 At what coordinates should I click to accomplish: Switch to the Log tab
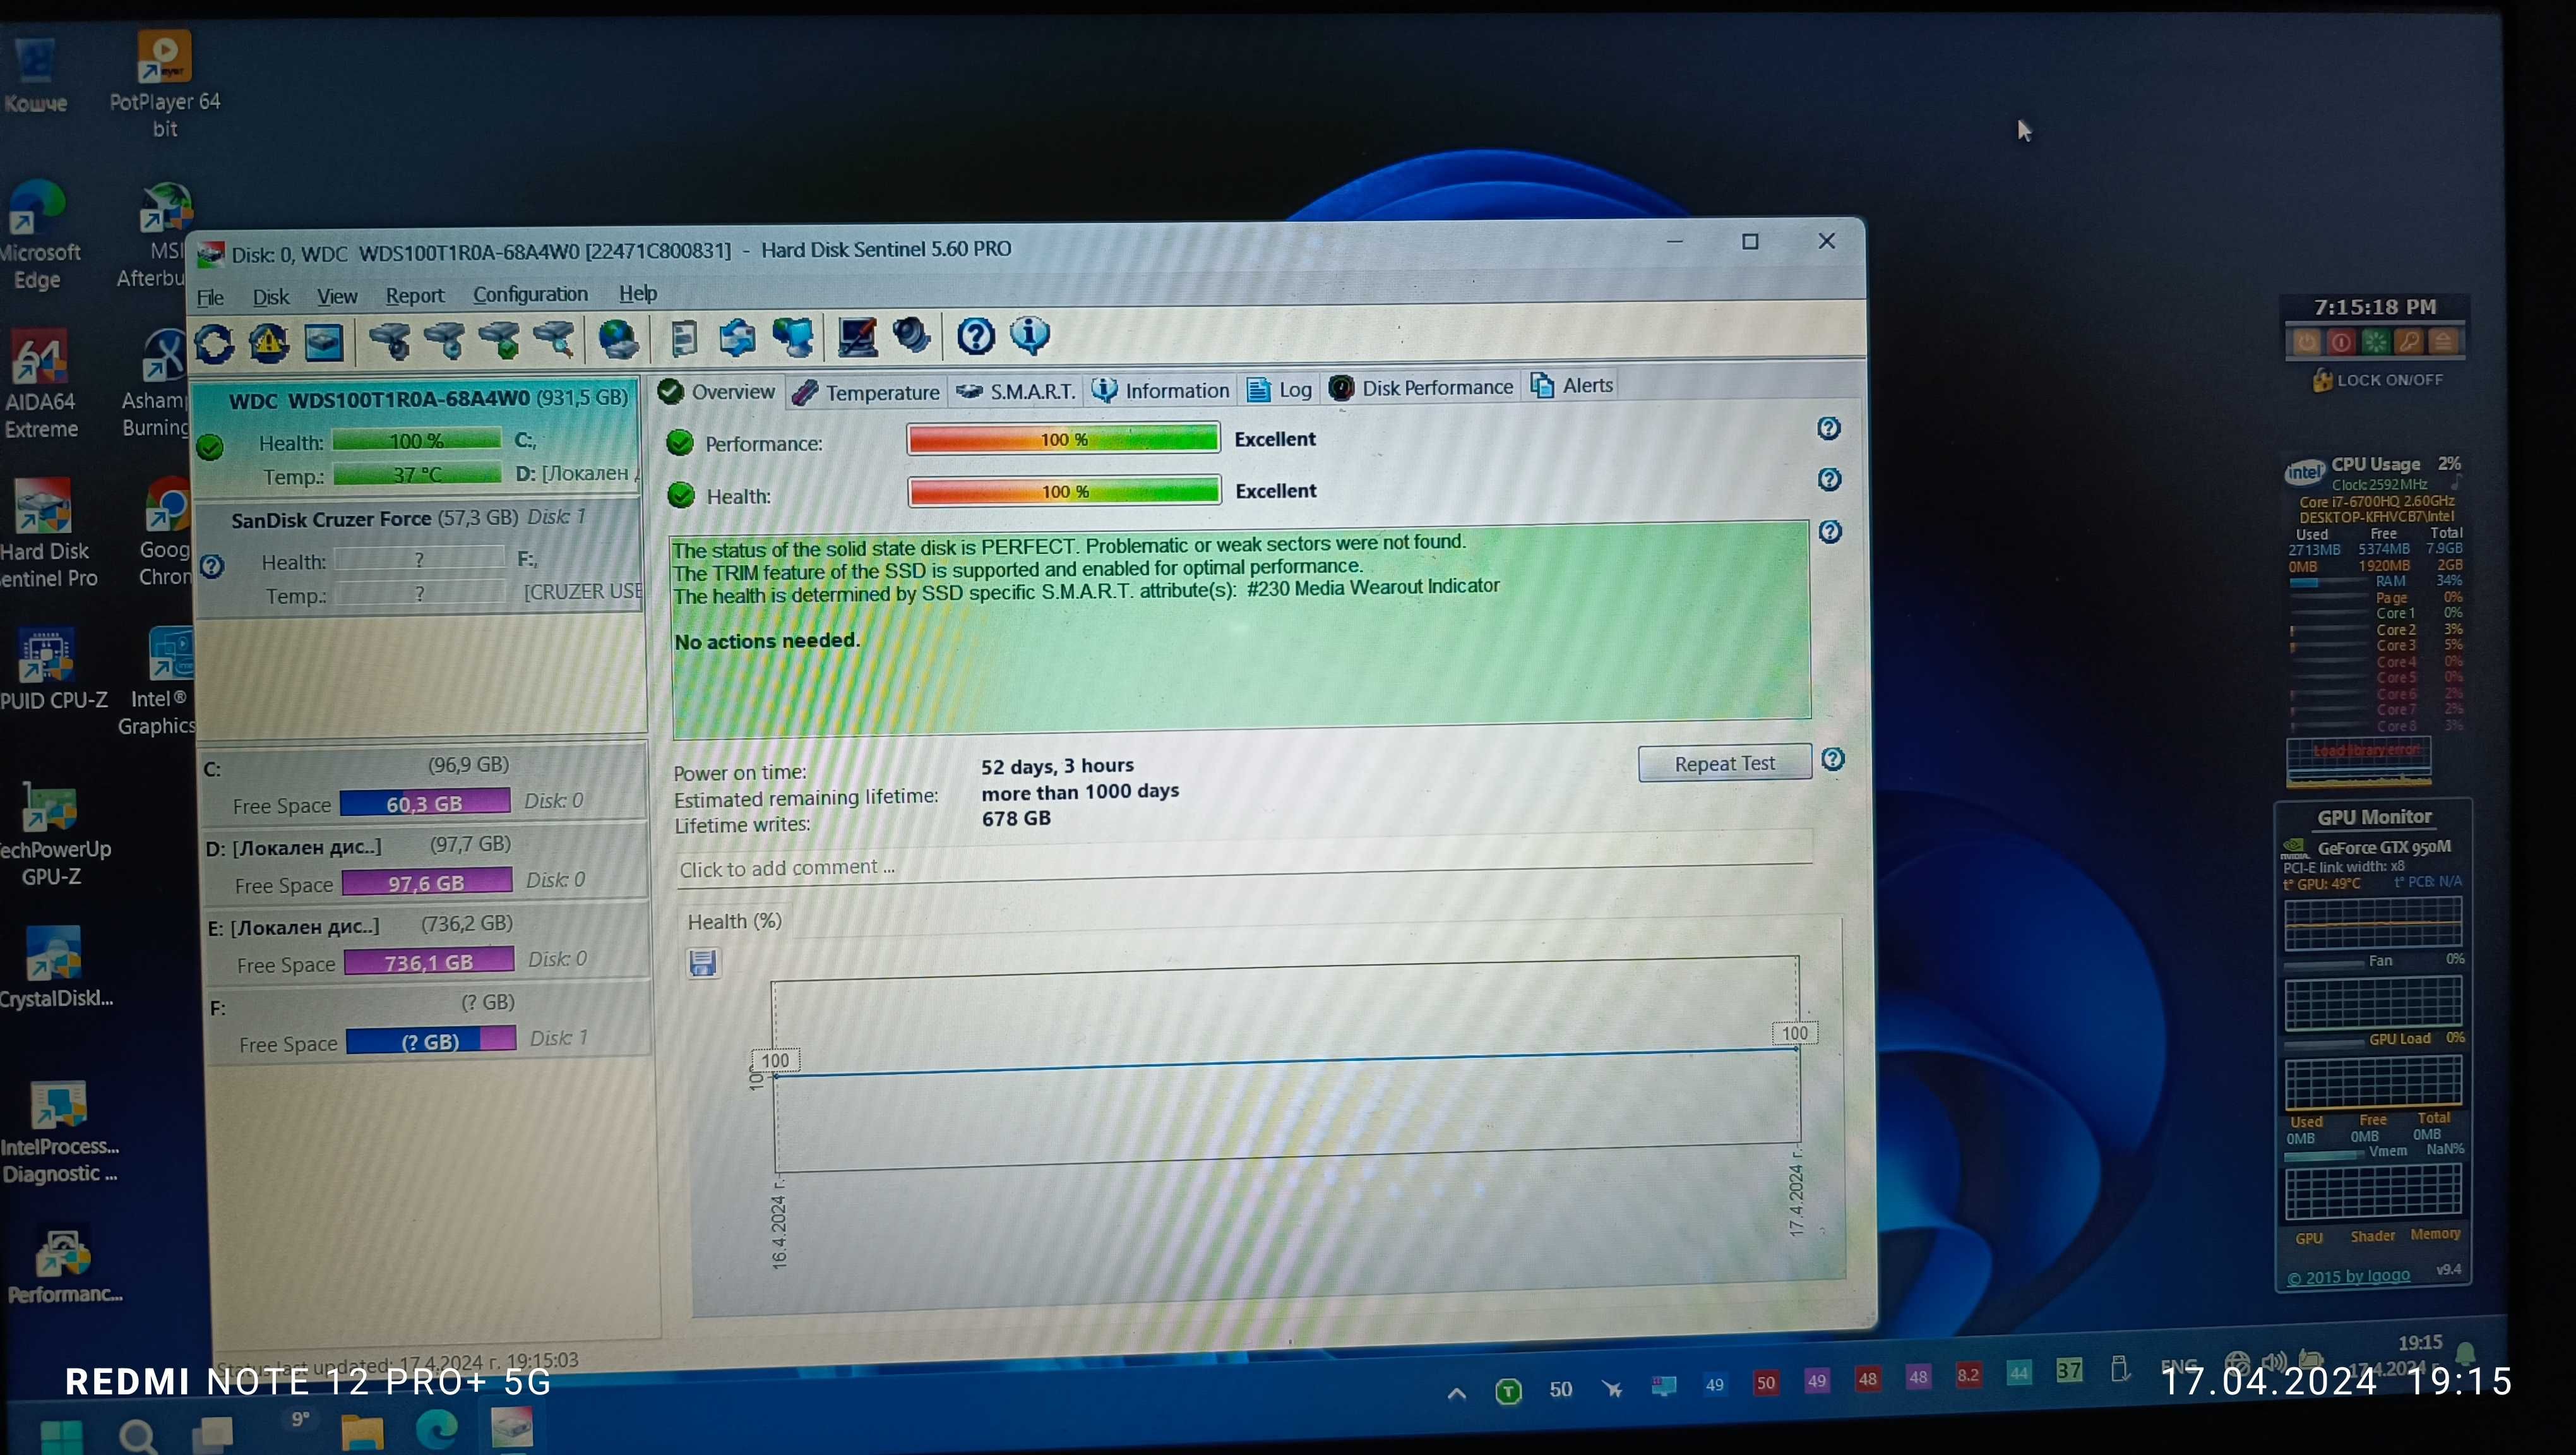[x=1280, y=389]
